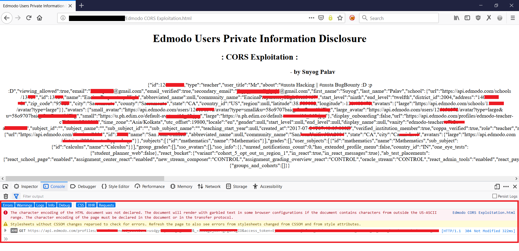Click the address bar URL text
Screen dimensions: 519x251
pos(158,18)
